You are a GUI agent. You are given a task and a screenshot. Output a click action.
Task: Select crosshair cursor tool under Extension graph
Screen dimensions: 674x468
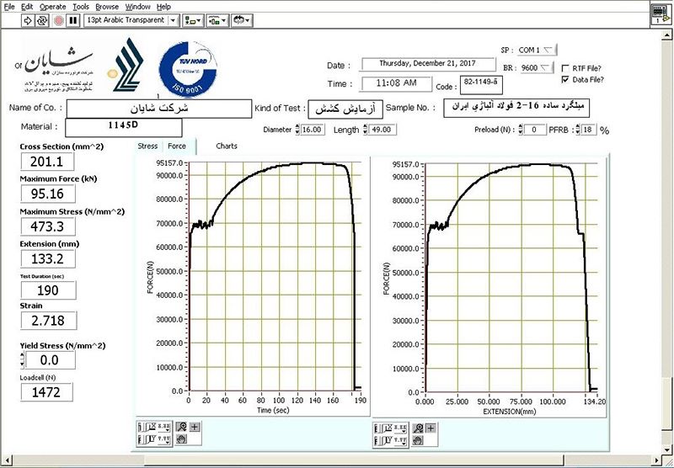coord(431,428)
